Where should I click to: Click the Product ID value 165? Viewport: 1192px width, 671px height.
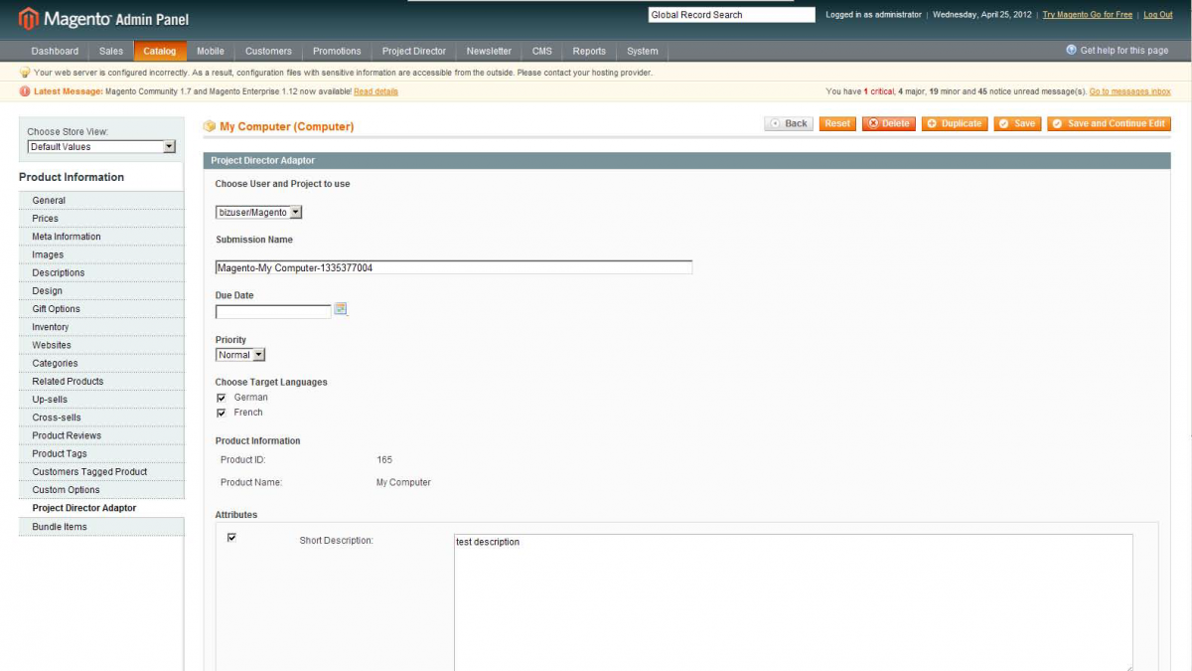384,460
